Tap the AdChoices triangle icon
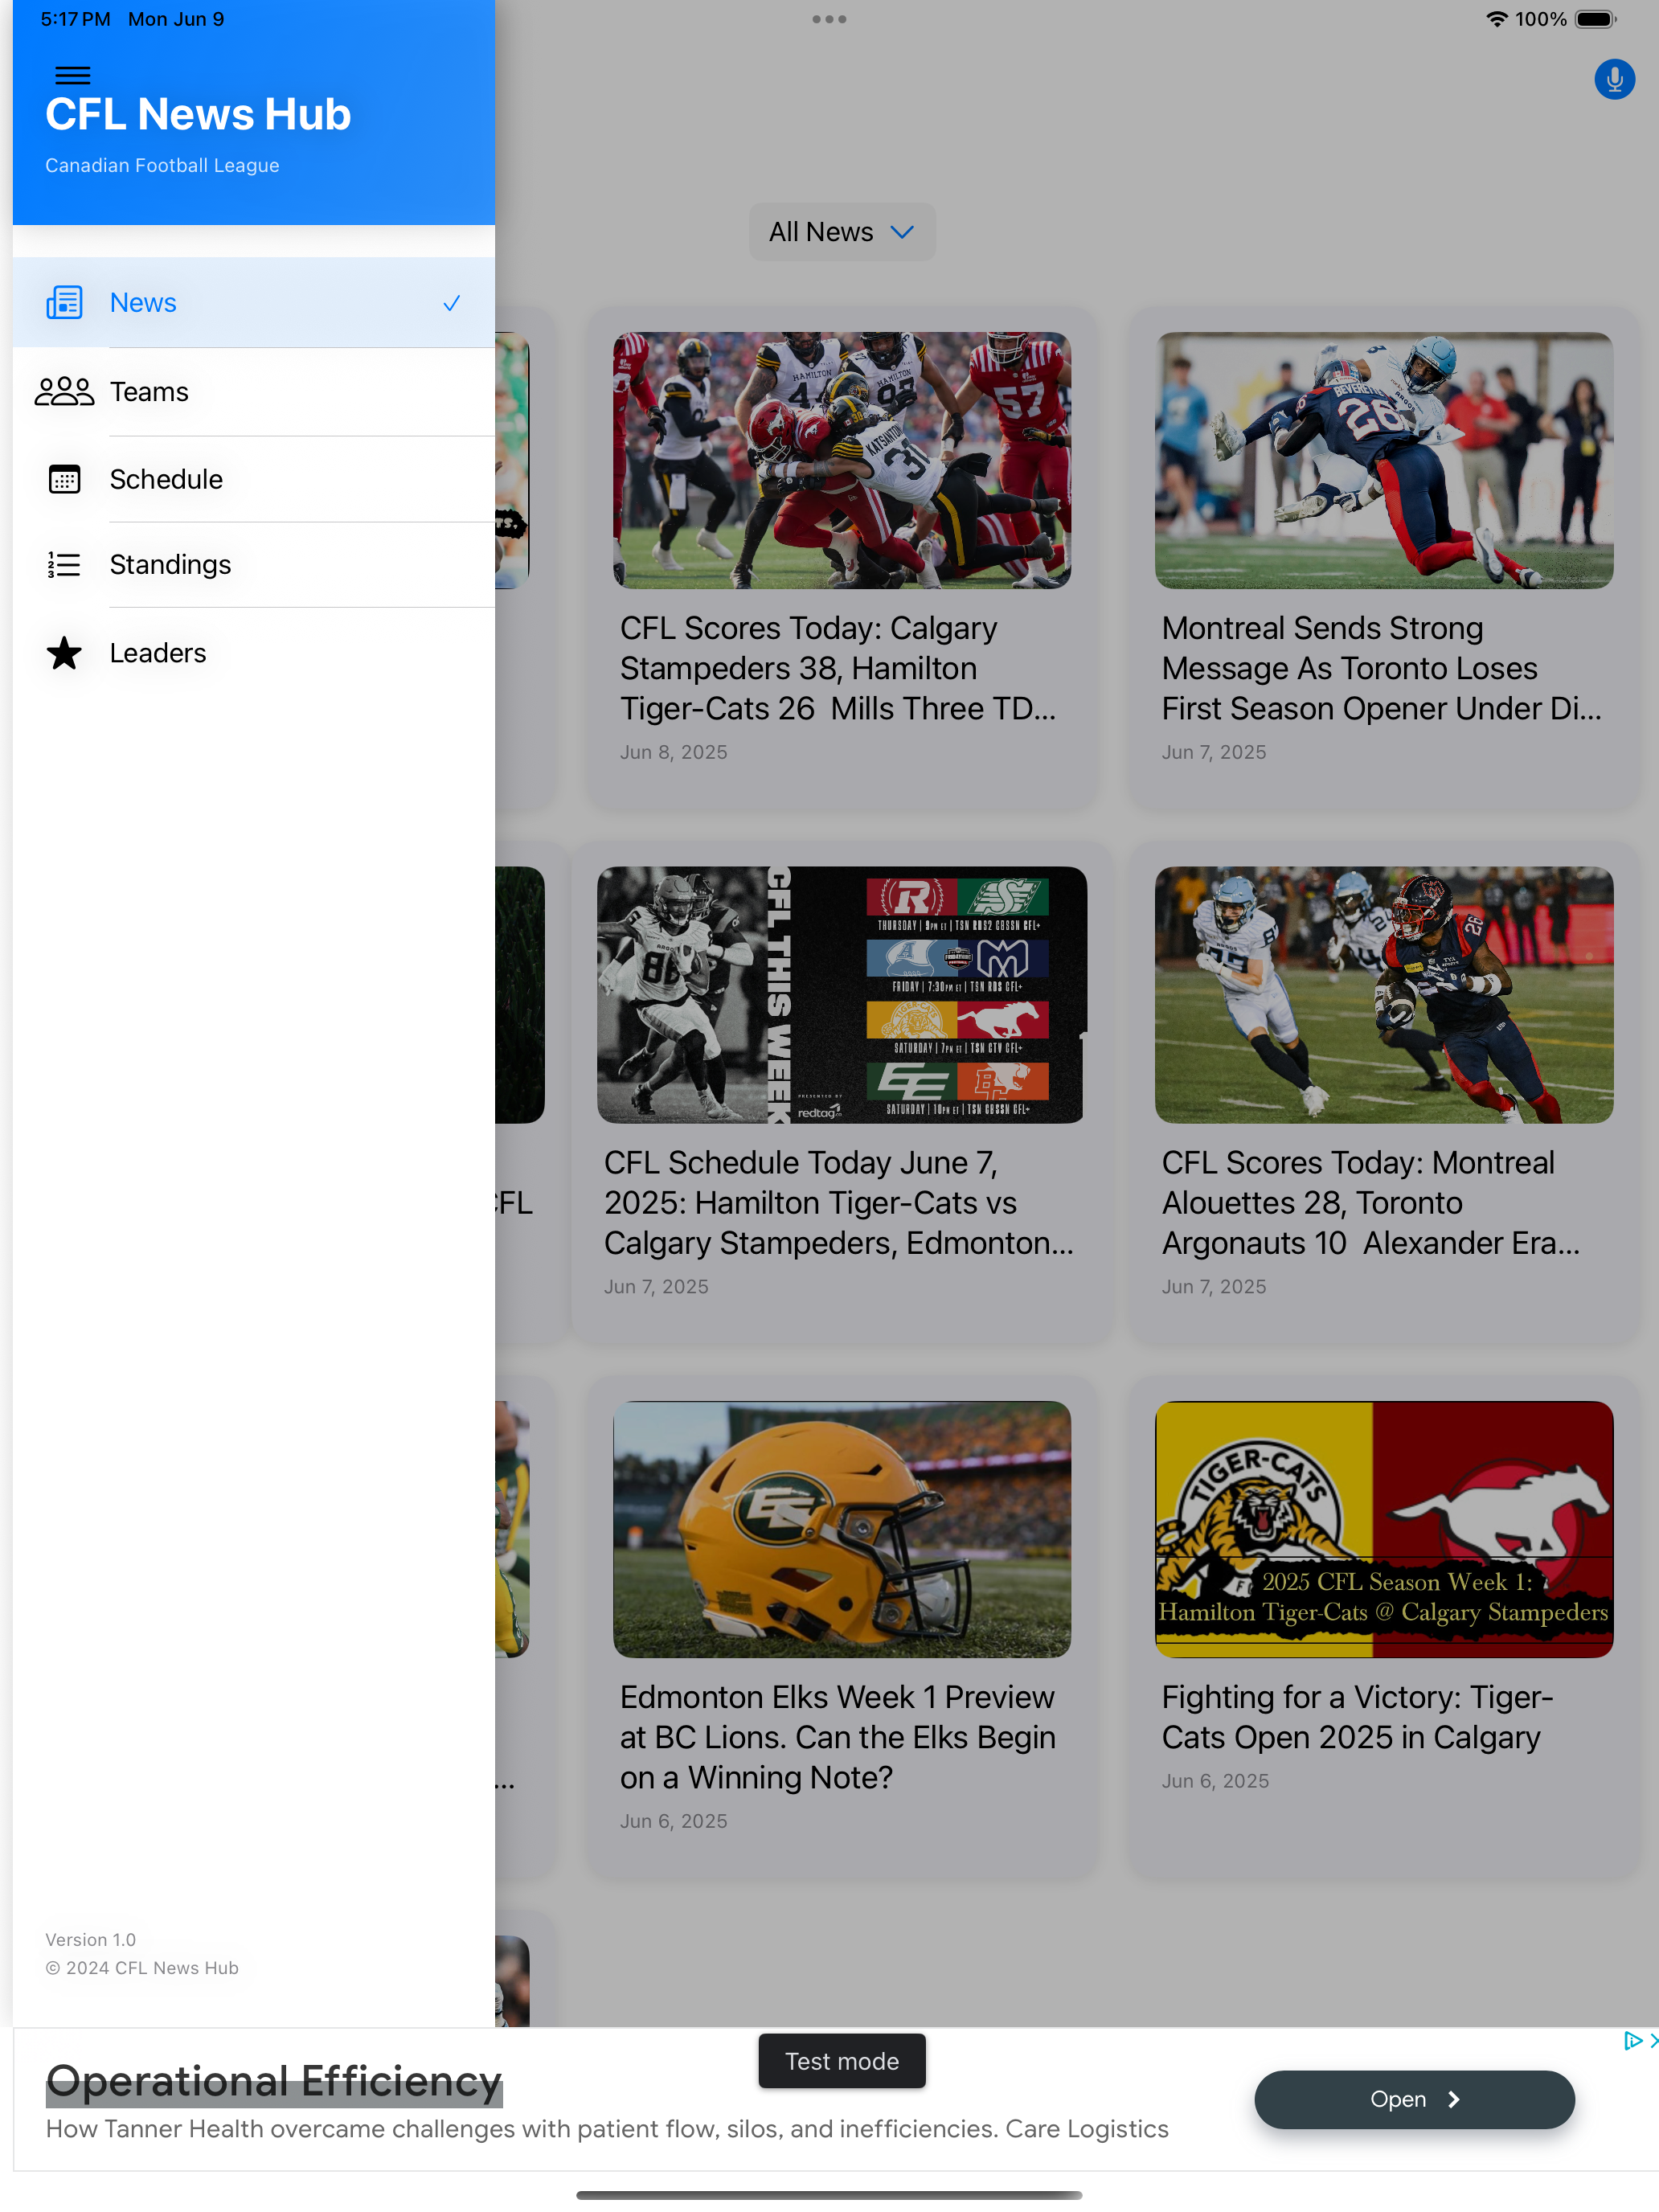 click(x=1632, y=2041)
